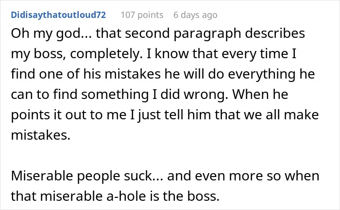Image resolution: width=340 pixels, height=210 pixels.
Task: Click the 107 points score
Action: tap(142, 15)
